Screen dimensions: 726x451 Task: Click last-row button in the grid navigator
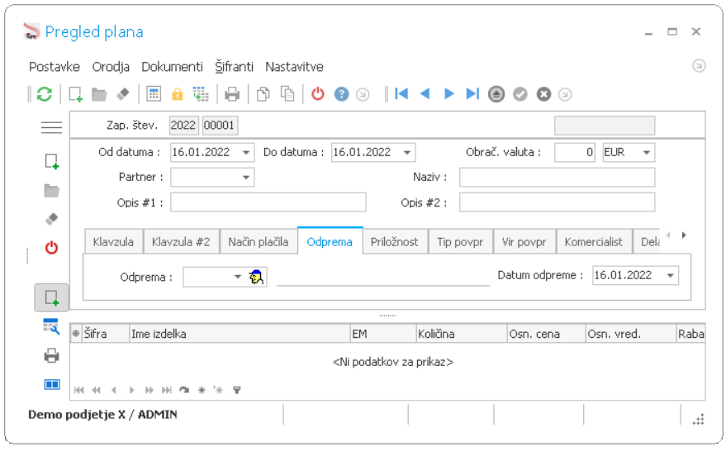click(167, 390)
